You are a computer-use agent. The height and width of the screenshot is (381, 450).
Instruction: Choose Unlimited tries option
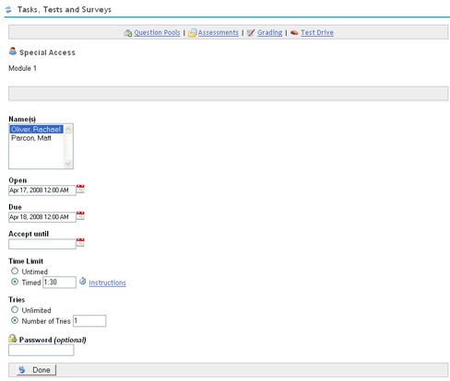coord(15,309)
